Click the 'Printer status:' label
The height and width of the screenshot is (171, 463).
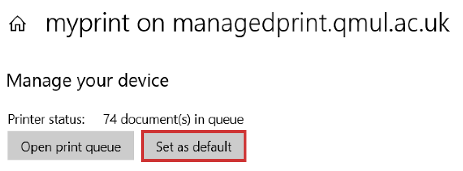[47, 119]
